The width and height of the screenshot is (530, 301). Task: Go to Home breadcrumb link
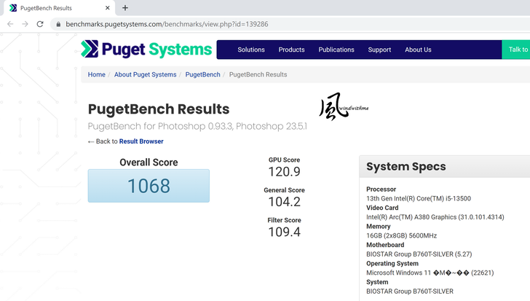[x=96, y=74]
